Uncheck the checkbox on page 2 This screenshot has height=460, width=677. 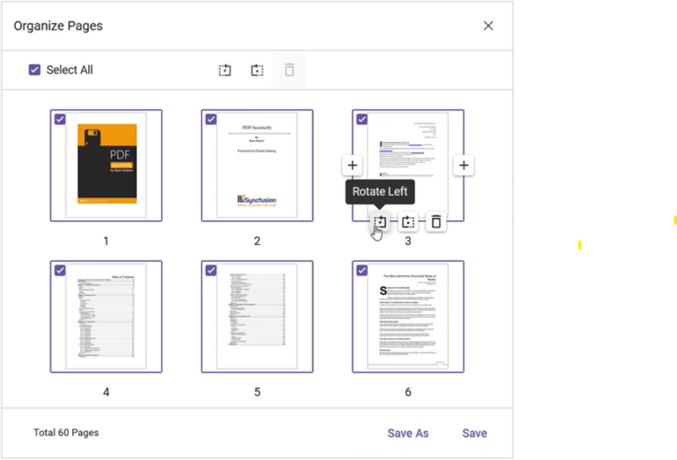click(x=212, y=119)
